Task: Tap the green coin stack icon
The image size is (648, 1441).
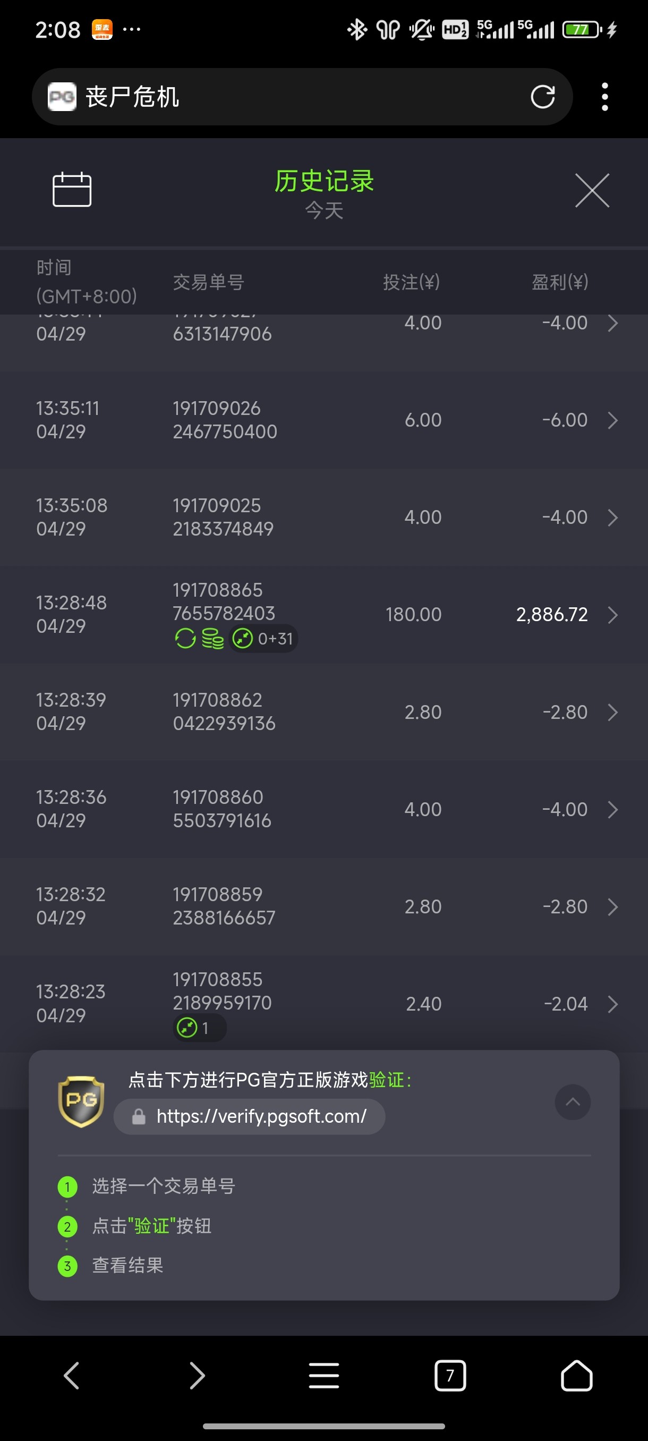Action: 212,638
